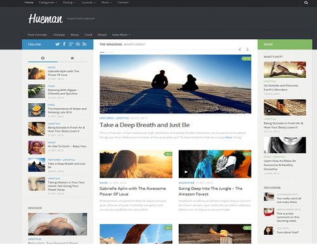Go to previous featured slide arrow
317x245 pixels.
pos(240,49)
